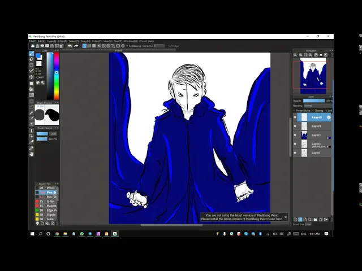Select the Text tool
The image size is (362, 271).
click(32, 130)
